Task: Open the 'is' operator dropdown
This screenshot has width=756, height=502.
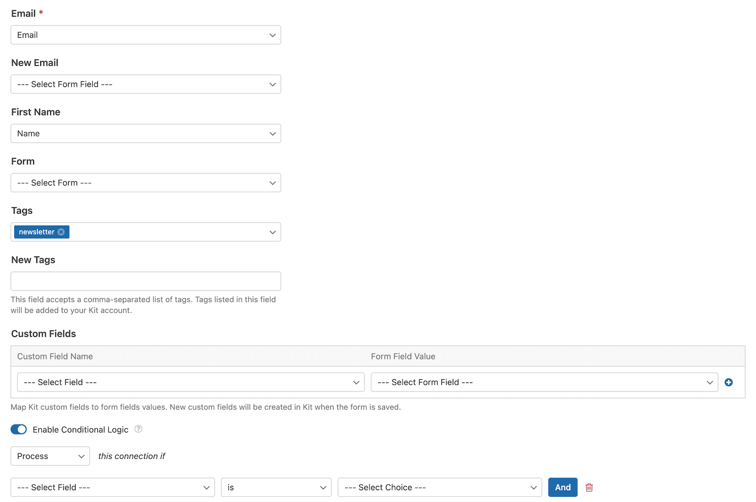Action: point(276,487)
